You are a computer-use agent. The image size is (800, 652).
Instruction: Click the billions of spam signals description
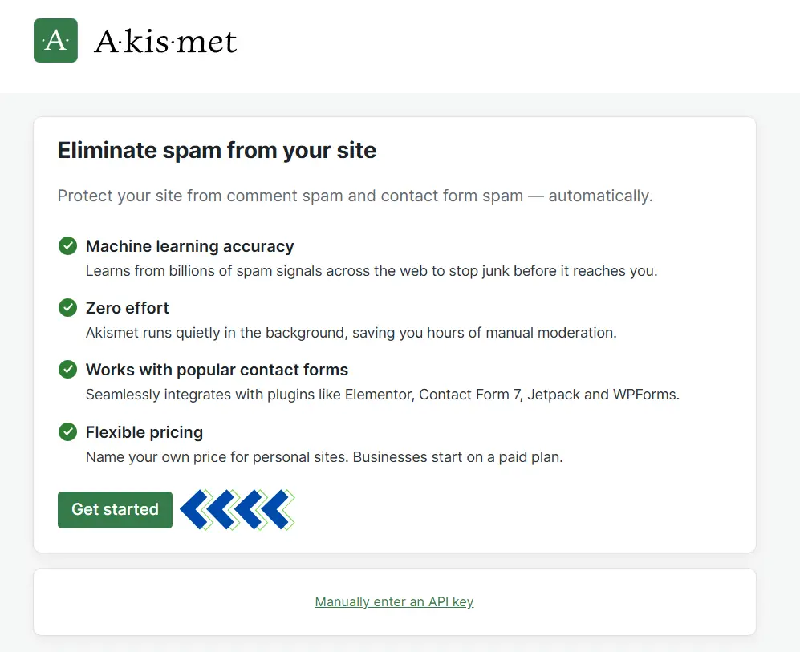[x=371, y=271]
